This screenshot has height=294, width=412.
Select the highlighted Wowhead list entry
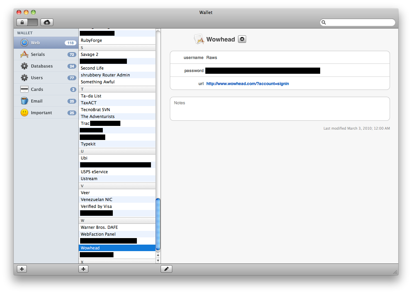tap(117, 248)
